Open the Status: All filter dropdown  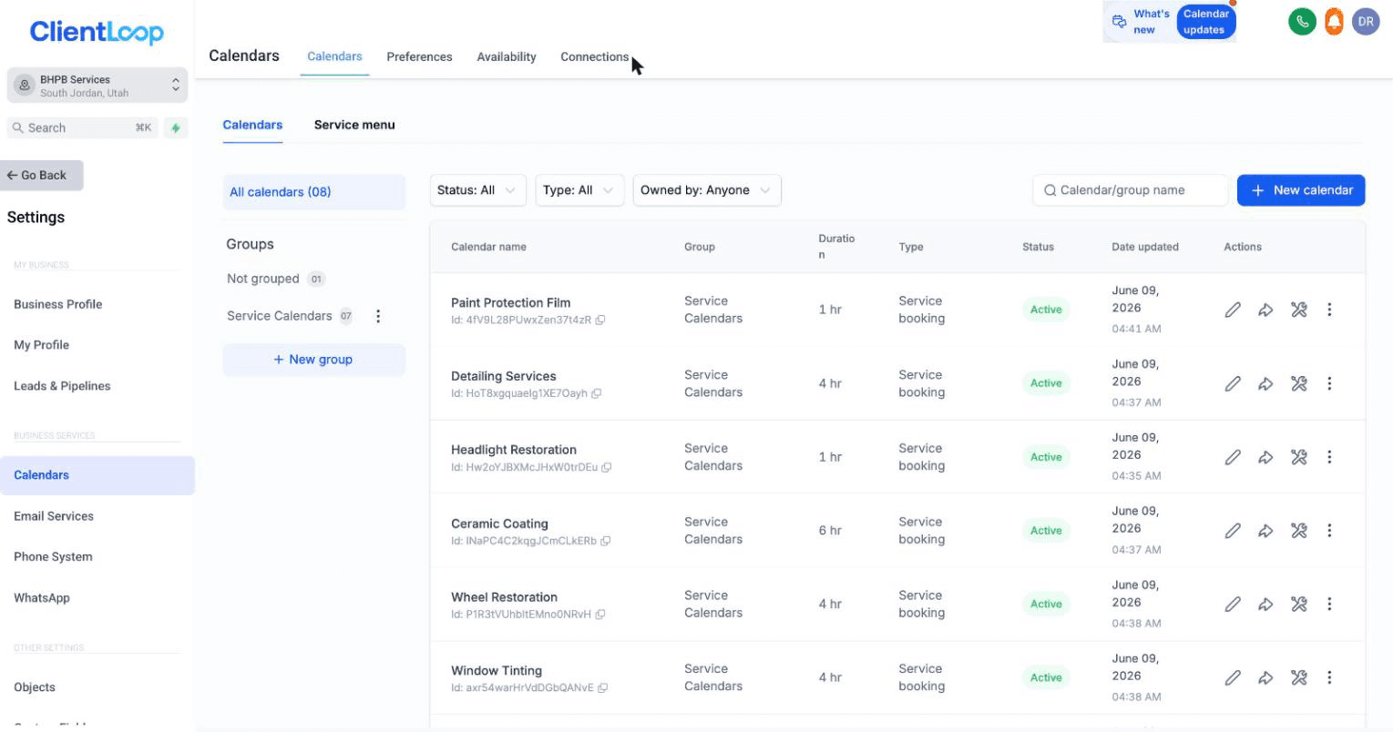477,190
